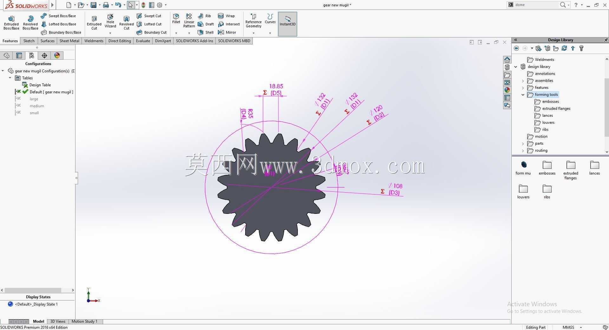609x330 pixels.
Task: Pin the Design Library panel
Action: point(606,40)
